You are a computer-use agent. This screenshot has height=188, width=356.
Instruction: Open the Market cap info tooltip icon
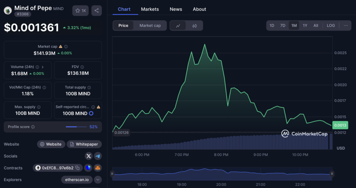click(x=66, y=47)
